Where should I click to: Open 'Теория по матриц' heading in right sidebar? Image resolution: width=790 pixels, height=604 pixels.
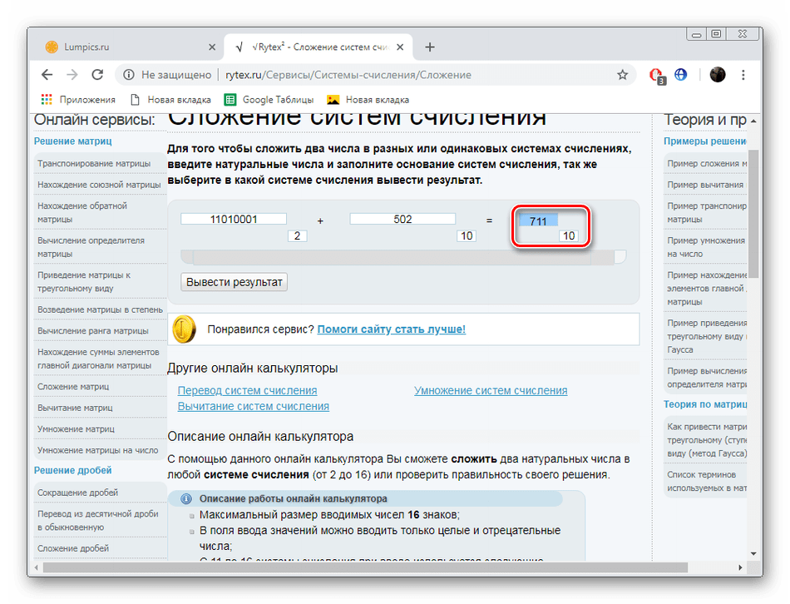click(x=705, y=404)
